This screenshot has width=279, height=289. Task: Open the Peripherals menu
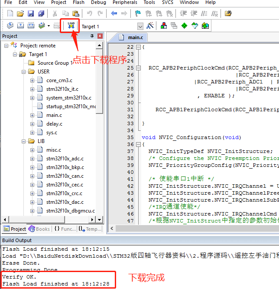click(125, 3)
